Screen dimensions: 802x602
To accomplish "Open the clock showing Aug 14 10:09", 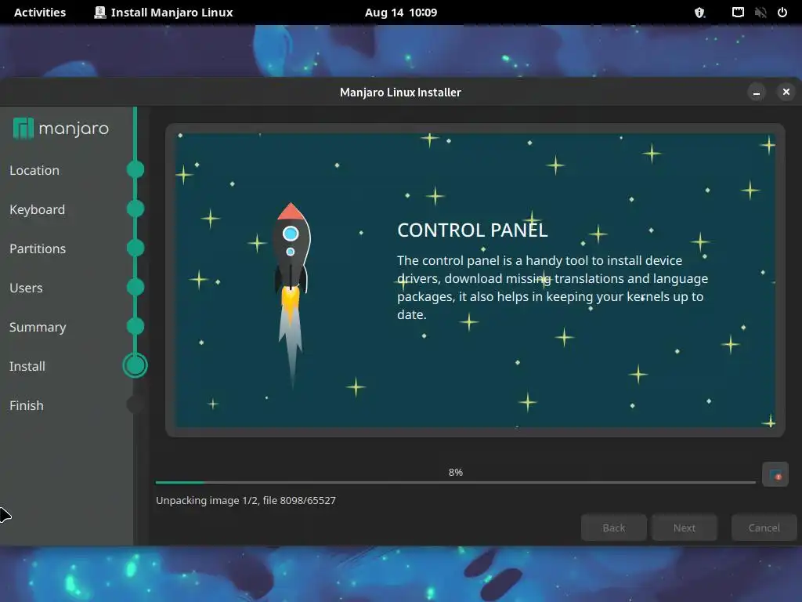I will click(401, 13).
